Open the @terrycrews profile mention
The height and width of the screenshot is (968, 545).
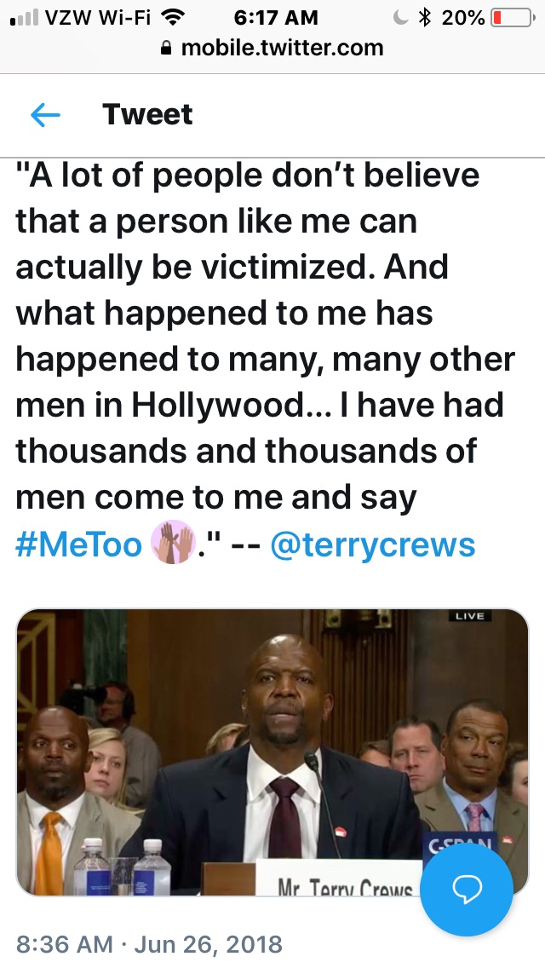(x=372, y=544)
